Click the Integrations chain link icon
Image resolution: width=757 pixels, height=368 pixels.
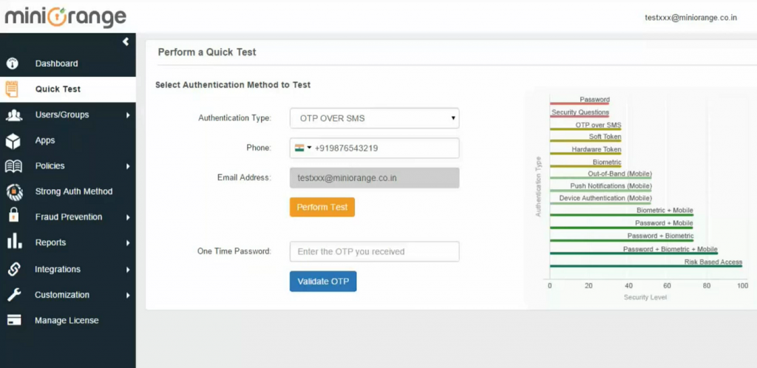click(x=13, y=269)
